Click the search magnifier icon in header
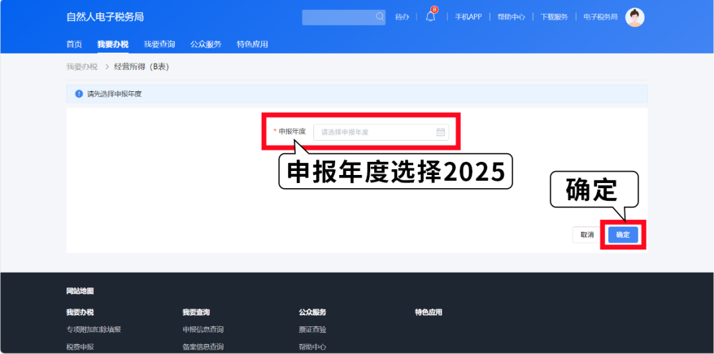Image resolution: width=714 pixels, height=354 pixels. click(x=379, y=17)
